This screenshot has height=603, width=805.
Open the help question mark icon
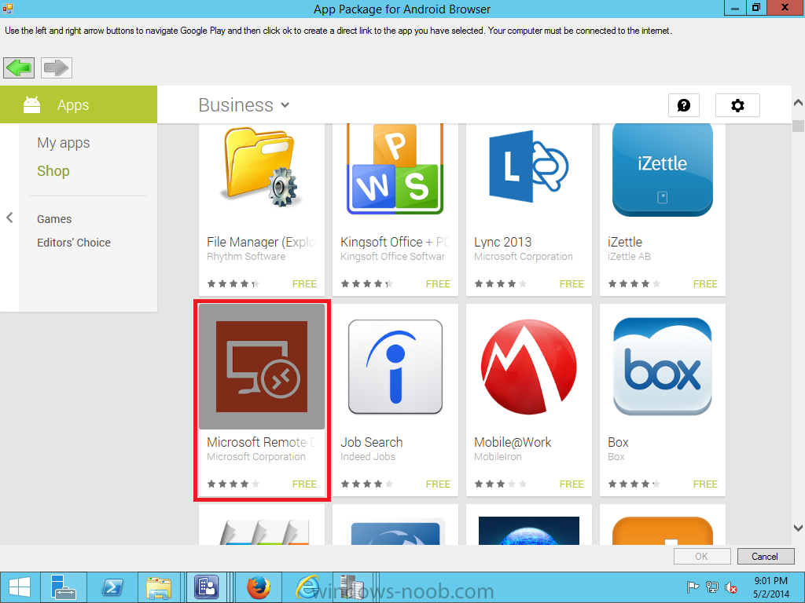tap(683, 106)
